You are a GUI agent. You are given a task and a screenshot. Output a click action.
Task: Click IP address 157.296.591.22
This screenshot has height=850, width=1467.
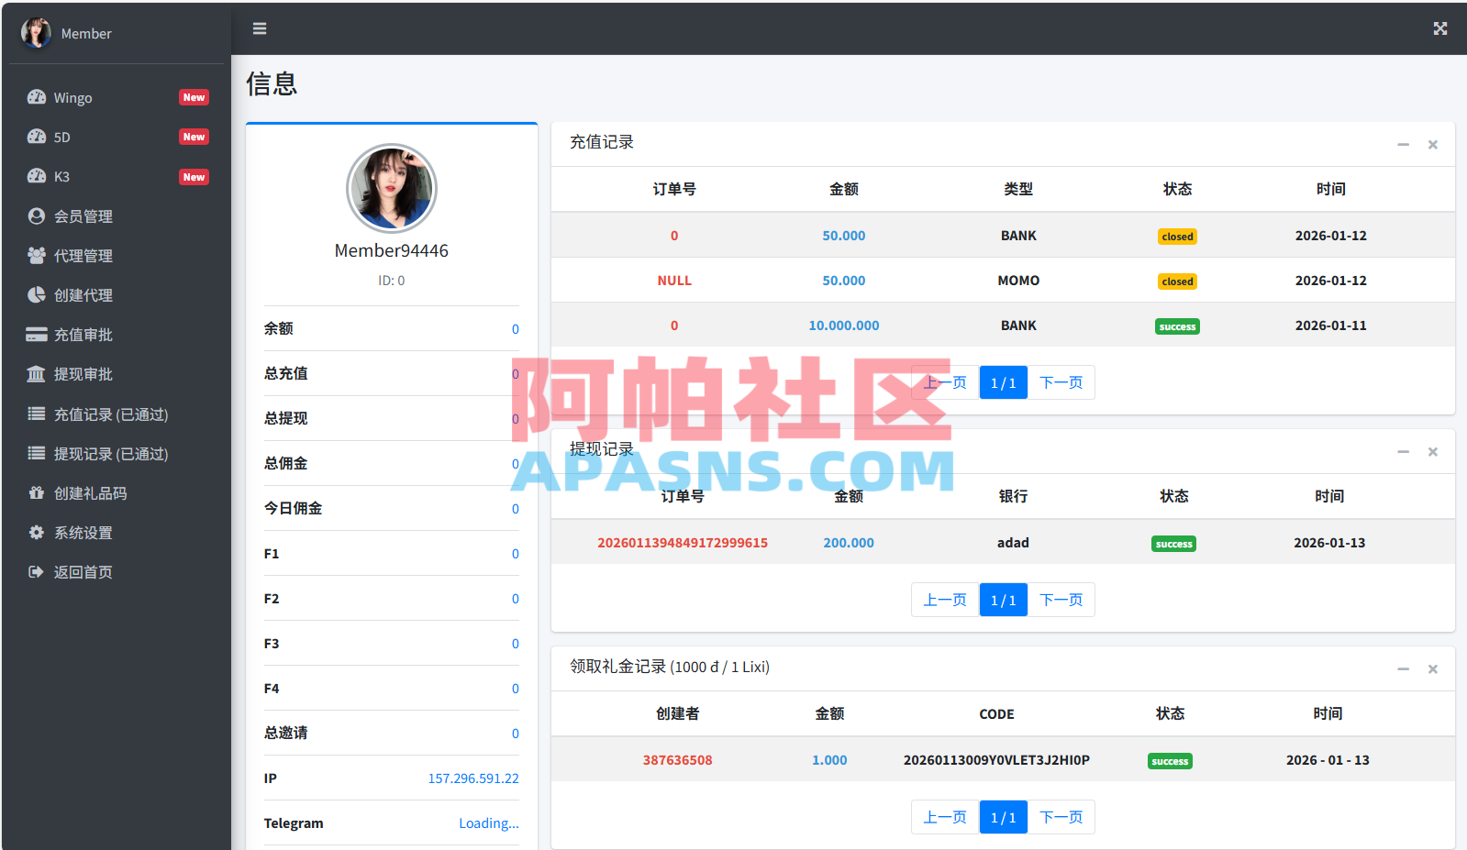pos(473,778)
